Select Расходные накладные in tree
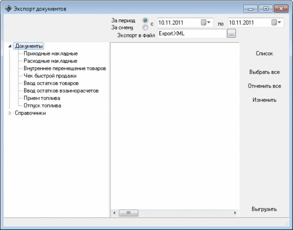 tap(50, 61)
